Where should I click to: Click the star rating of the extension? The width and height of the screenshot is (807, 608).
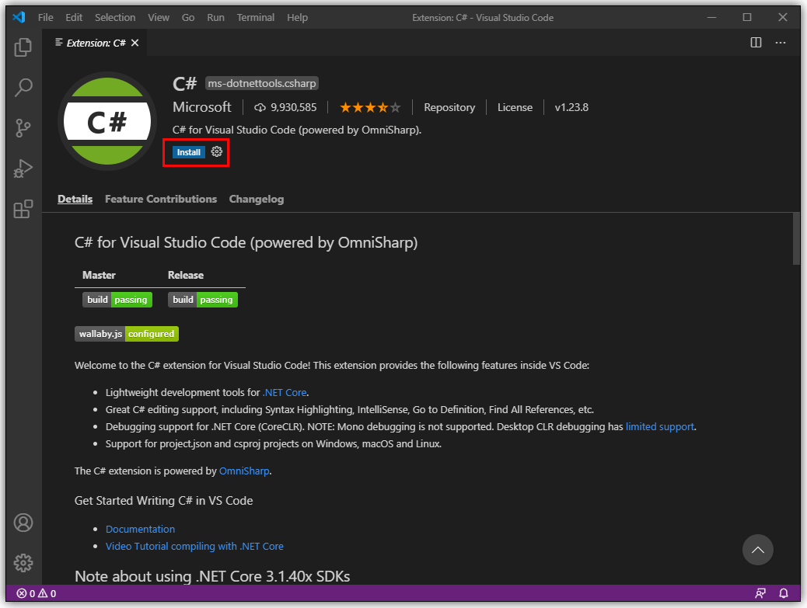(x=370, y=107)
